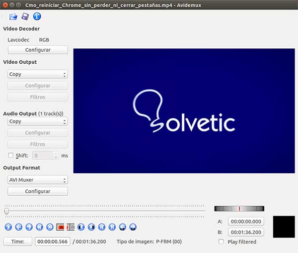Click Filtros under Video Output
The height and width of the screenshot is (253, 298).
point(38,97)
